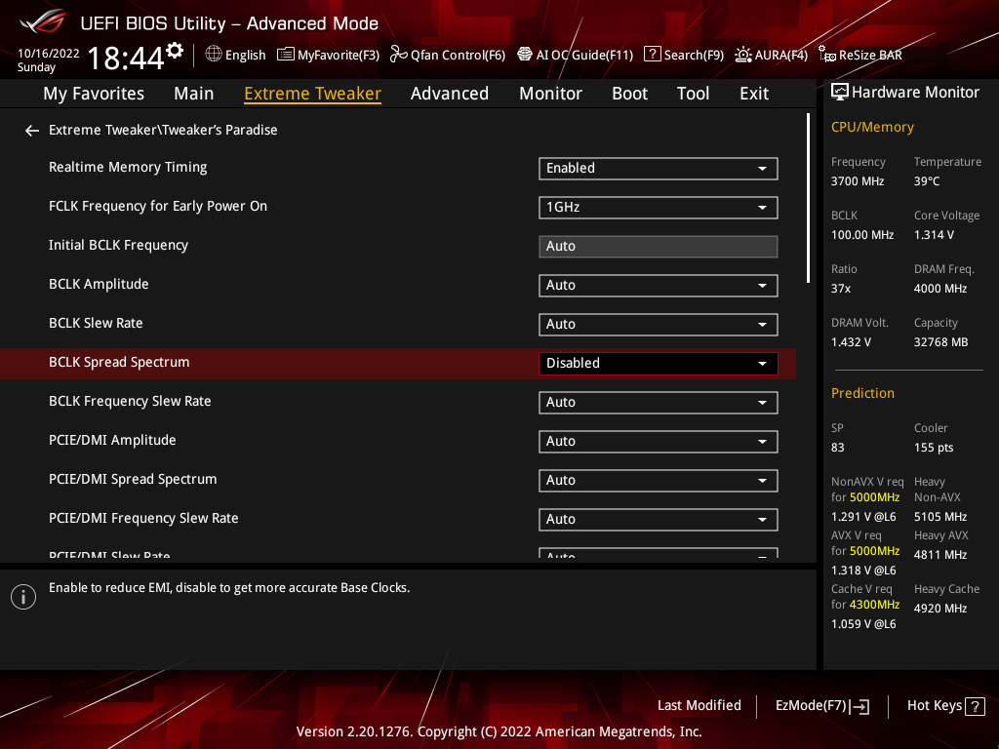This screenshot has height=749, width=999.
Task: Click Extreme Tweaker\Tweaker's Paradise breadcrumb
Action: click(163, 130)
